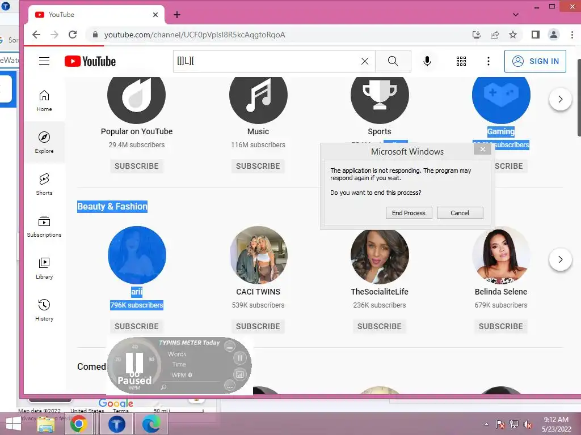Click the search magnifier button
Image resolution: width=581 pixels, height=435 pixels.
click(x=393, y=61)
